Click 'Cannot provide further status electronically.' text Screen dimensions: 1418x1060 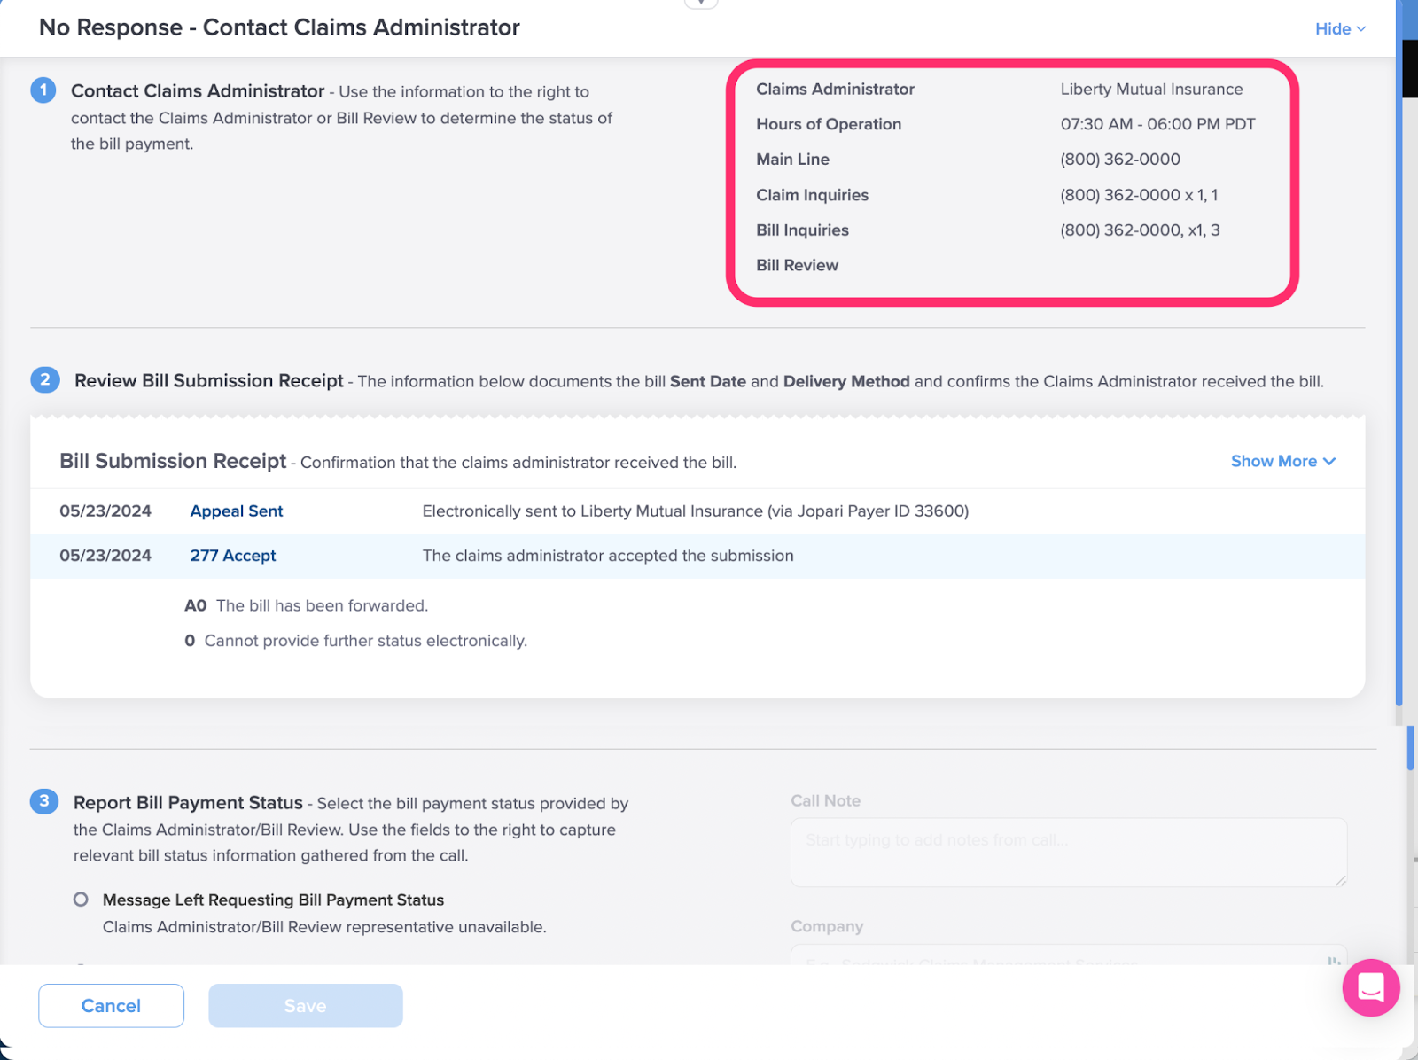coord(365,641)
